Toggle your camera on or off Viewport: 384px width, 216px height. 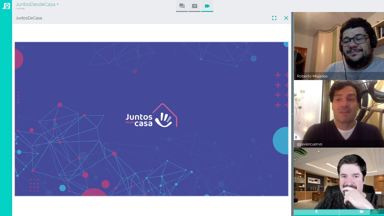[361, 212]
